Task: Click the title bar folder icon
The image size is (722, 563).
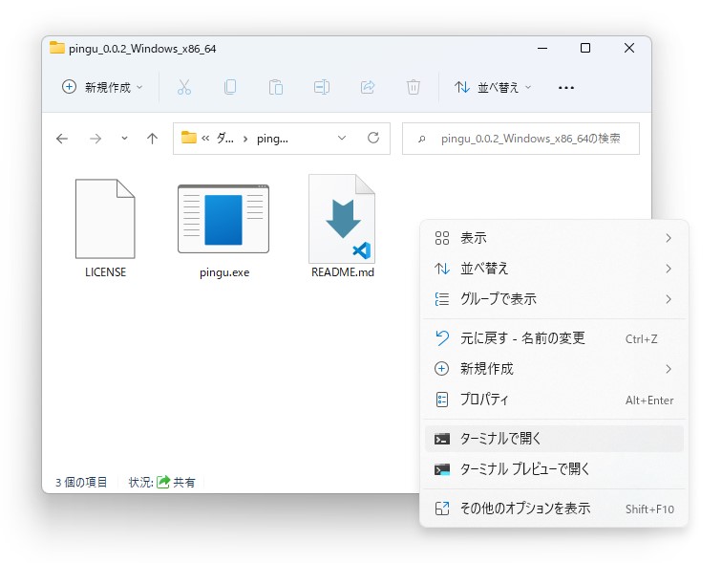Action: pyautogui.click(x=57, y=48)
